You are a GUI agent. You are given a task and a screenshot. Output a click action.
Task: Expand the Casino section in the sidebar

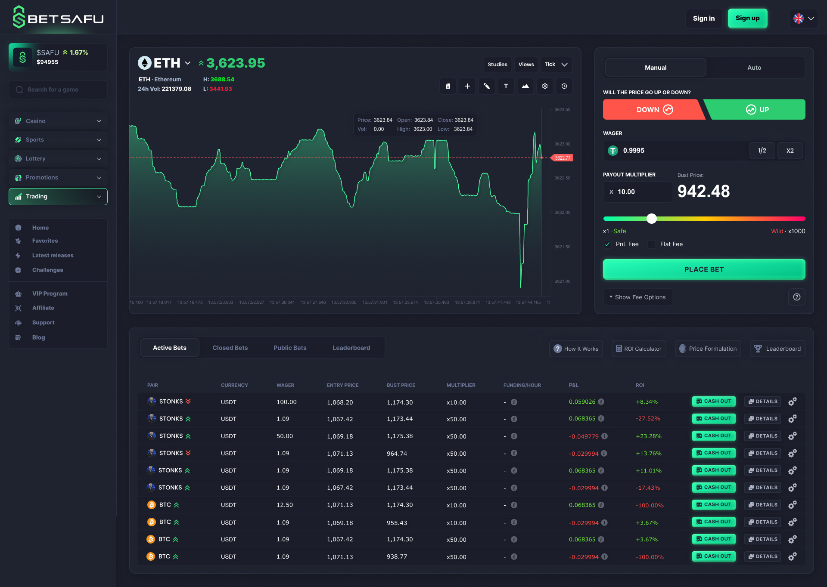pos(58,121)
